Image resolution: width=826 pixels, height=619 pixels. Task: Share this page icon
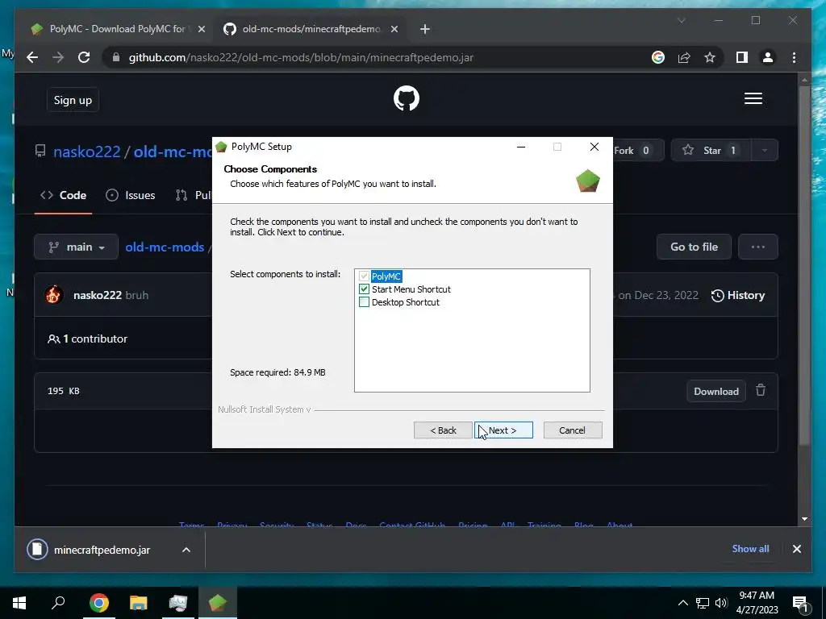tap(684, 57)
